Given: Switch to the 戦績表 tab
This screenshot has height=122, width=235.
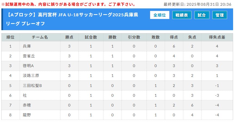Looking at the screenshot, I should click(x=182, y=15).
